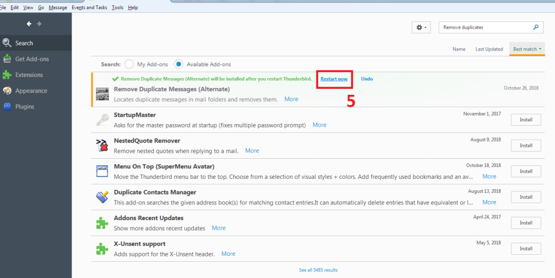
Task: Open More for Remove Duplicate Messages
Action: point(291,99)
